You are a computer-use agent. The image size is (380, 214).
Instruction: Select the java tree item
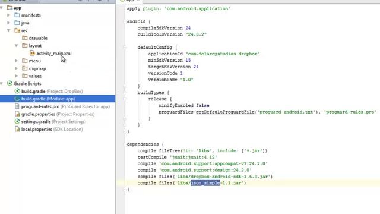(x=25, y=23)
